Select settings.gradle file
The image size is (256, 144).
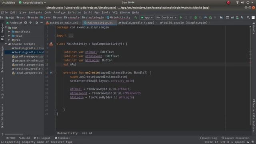coord(28,69)
